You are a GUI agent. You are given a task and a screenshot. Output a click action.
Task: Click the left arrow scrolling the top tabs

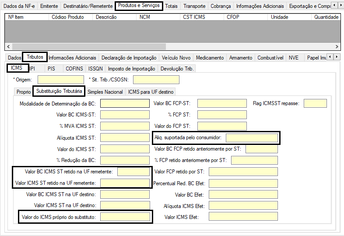click(x=334, y=6)
